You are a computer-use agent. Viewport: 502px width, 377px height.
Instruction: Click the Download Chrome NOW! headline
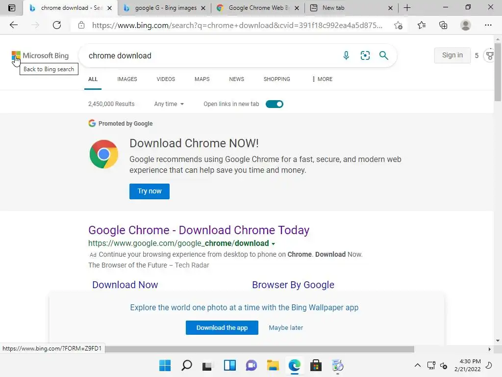tap(194, 143)
